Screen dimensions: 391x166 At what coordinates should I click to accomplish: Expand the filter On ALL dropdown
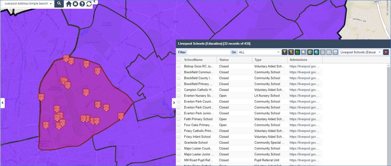coord(259,52)
